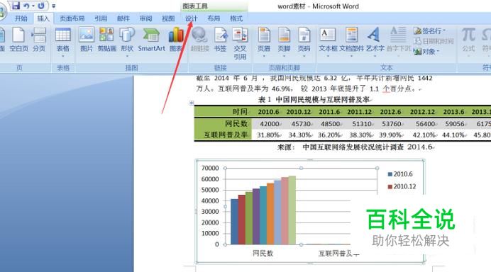This screenshot has height=272, width=491.
Task: Insert a SmartArt graphic
Action: 151,40
